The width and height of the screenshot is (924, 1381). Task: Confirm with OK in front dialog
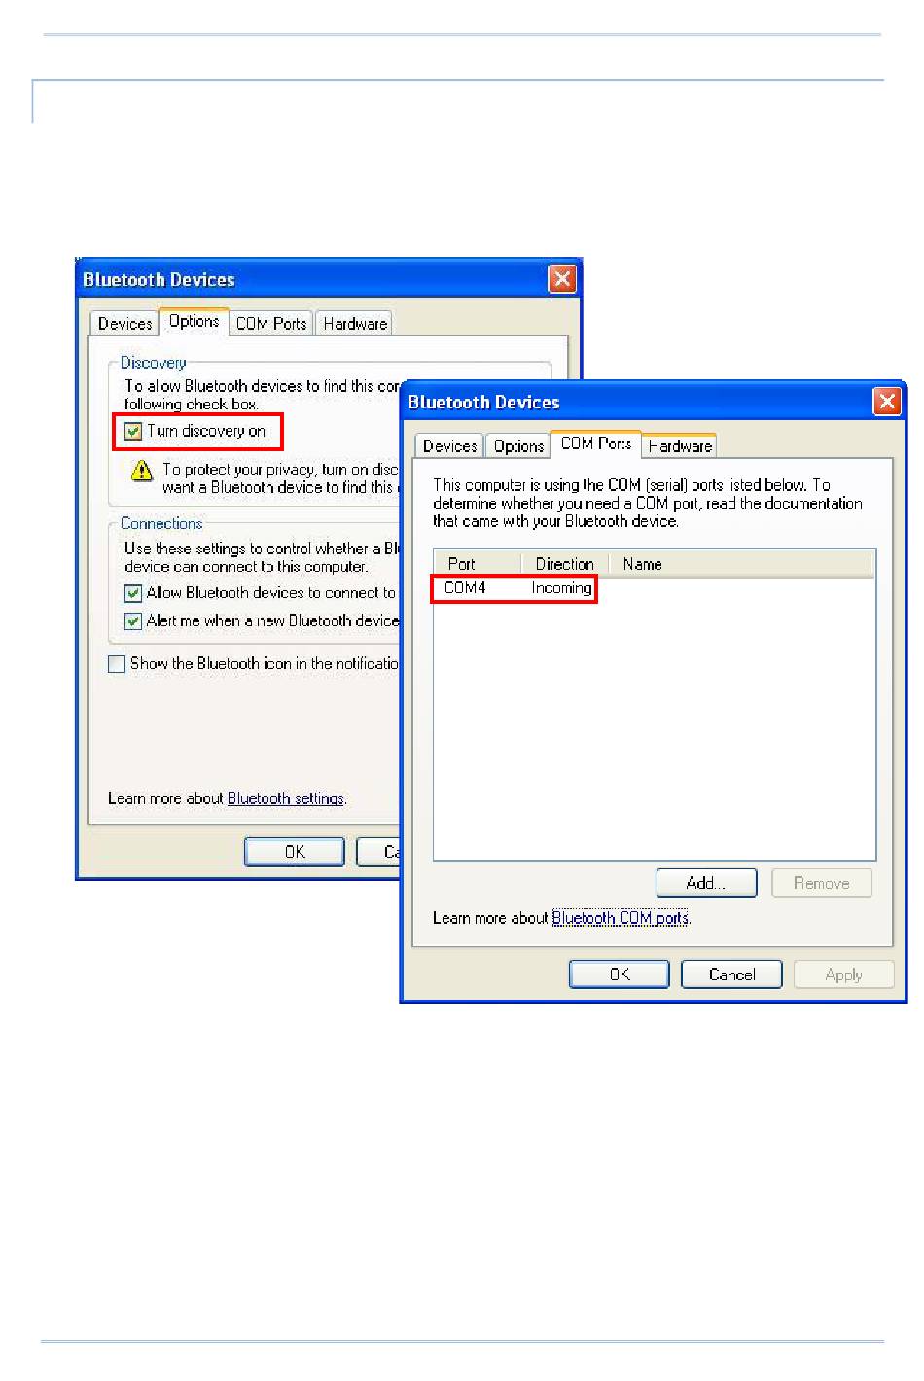(620, 974)
